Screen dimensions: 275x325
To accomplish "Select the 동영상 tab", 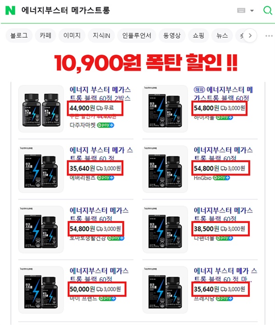I will (x=172, y=36).
